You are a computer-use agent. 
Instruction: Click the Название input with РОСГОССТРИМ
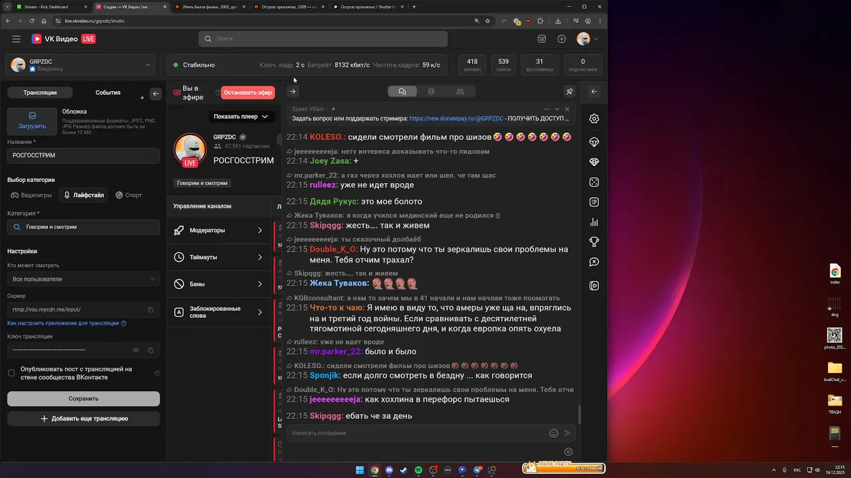click(x=83, y=155)
